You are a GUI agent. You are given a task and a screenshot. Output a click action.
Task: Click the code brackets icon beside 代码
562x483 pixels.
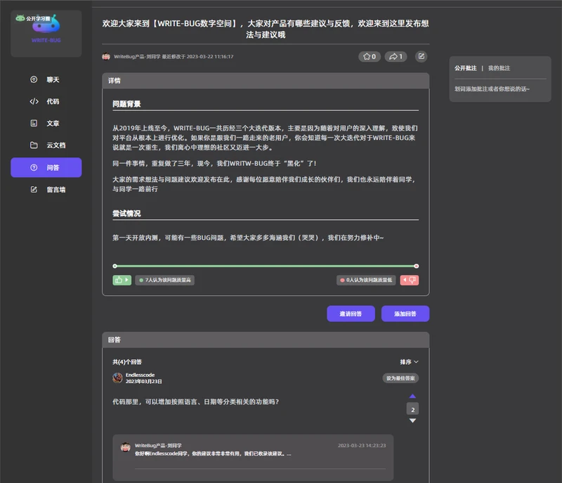tap(34, 101)
